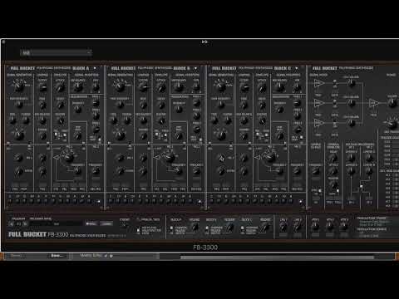Open the preset dropdown at top left
Viewport: 399px width, 299px height.
coord(56,52)
